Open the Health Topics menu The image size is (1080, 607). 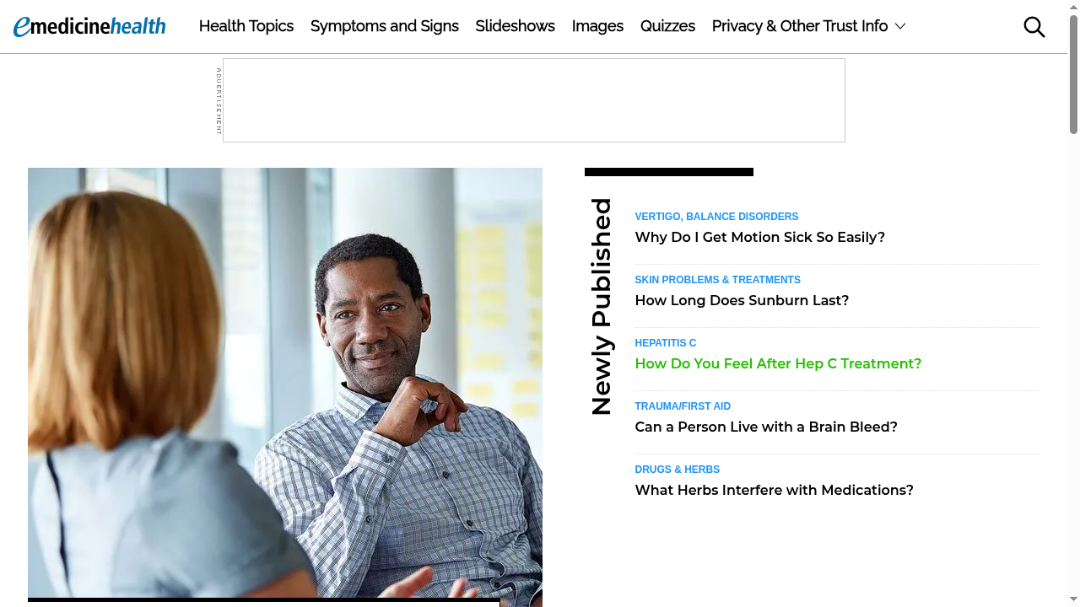[x=246, y=26]
